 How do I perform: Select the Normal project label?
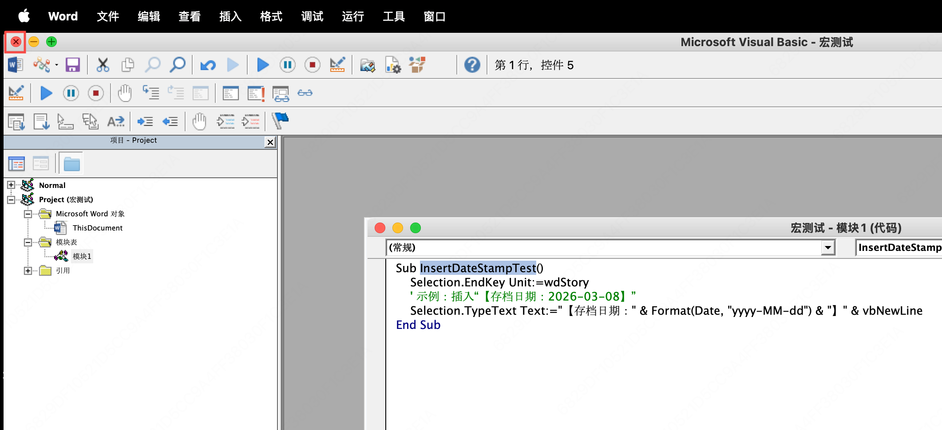[x=52, y=185]
